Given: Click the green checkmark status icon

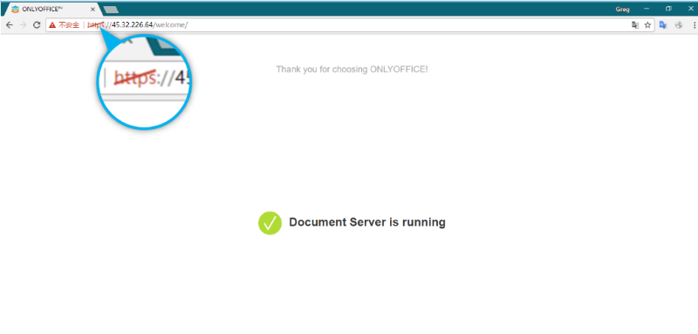Looking at the screenshot, I should 270,223.
